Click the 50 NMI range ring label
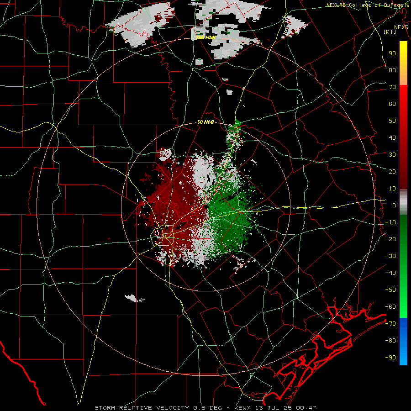411x411 pixels. coord(206,122)
